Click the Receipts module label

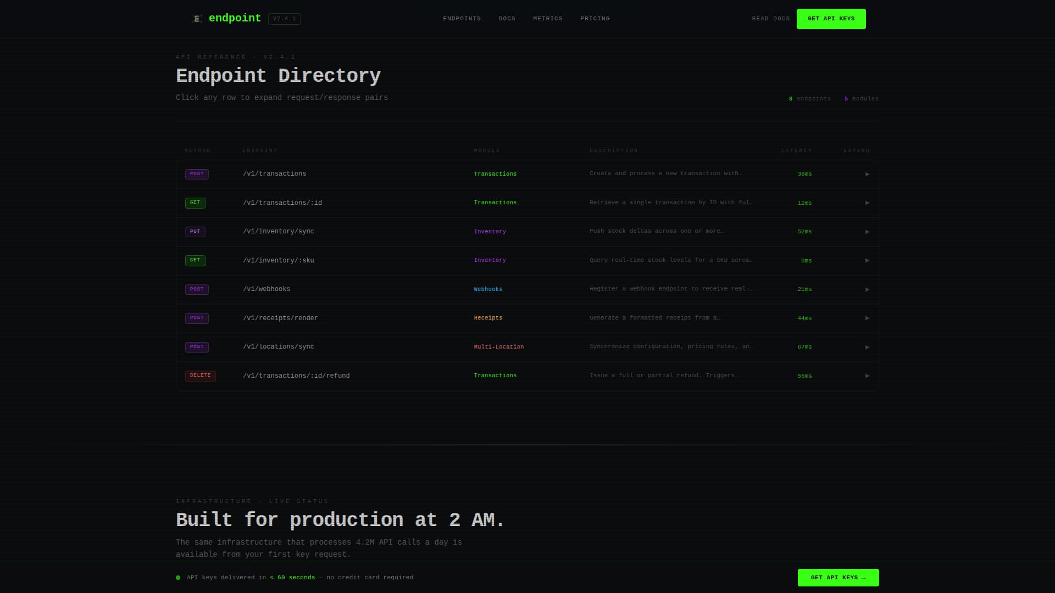pos(488,318)
